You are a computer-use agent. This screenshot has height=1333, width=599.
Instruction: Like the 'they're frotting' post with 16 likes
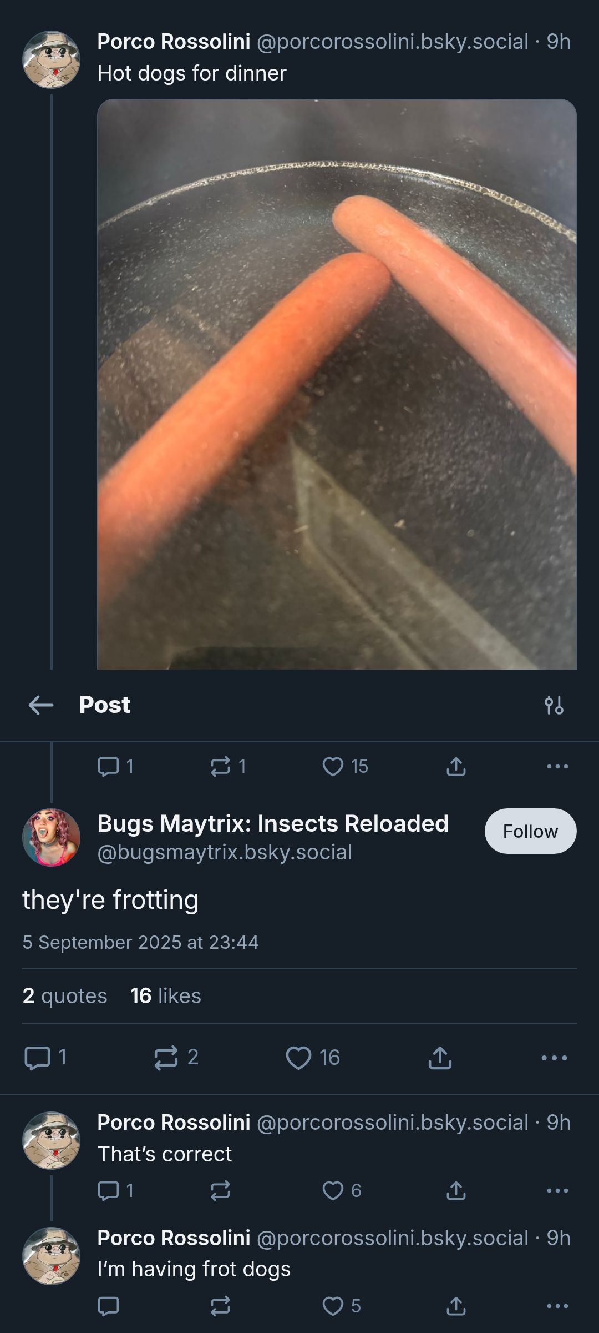click(313, 1058)
